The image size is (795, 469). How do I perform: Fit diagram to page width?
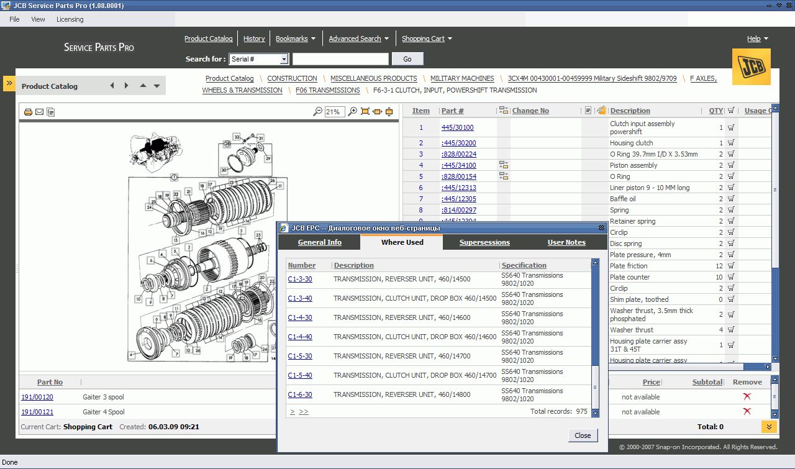(x=377, y=112)
